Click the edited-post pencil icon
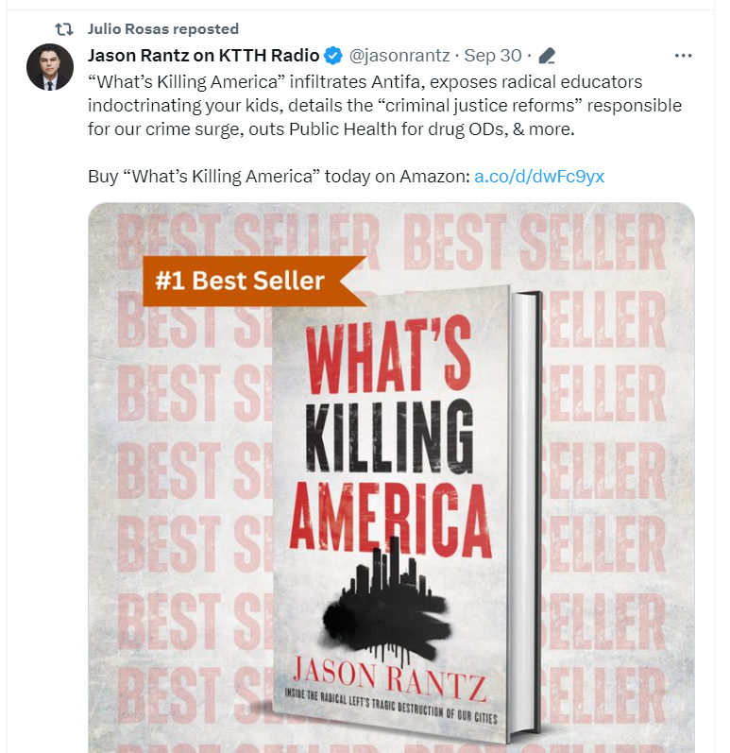Viewport: 730px width, 753px height. click(547, 56)
